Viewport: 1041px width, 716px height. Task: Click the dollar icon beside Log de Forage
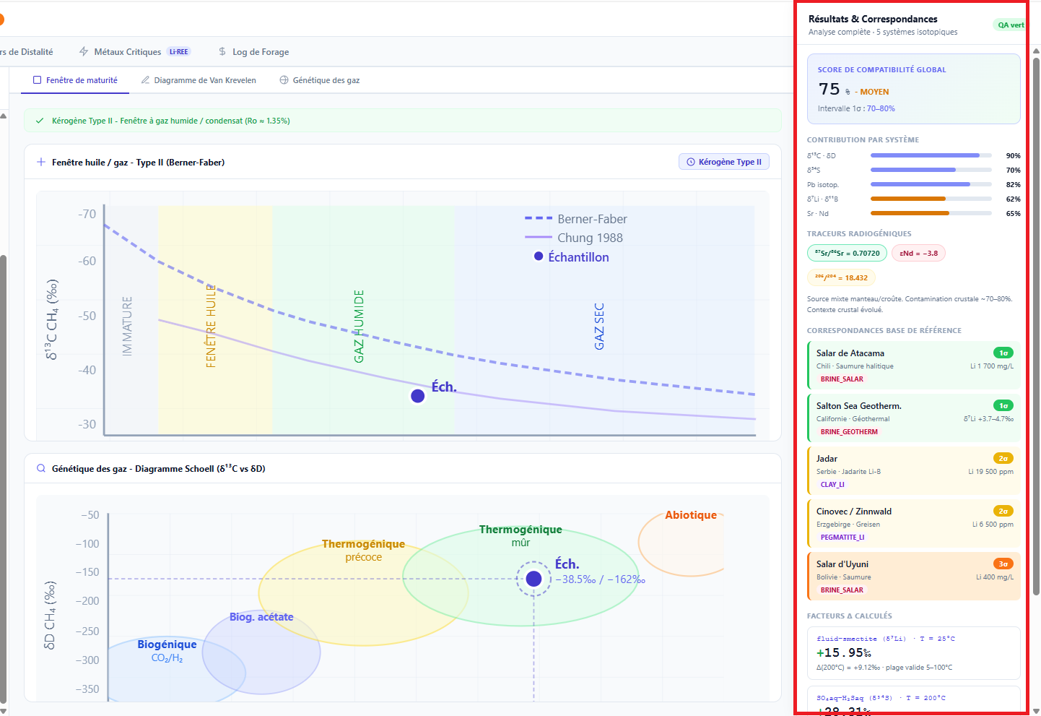click(x=222, y=52)
